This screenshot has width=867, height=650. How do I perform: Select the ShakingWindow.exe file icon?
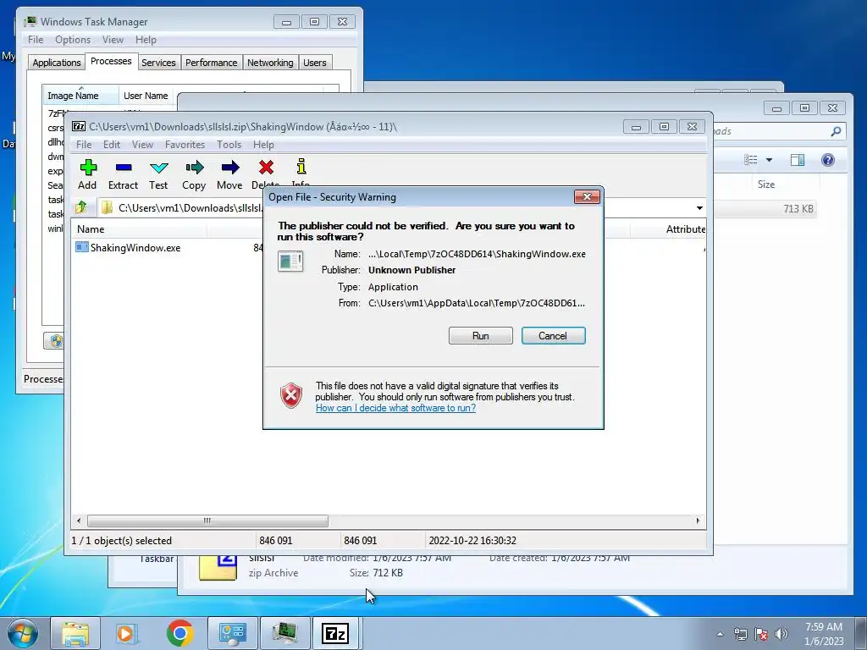[82, 247]
